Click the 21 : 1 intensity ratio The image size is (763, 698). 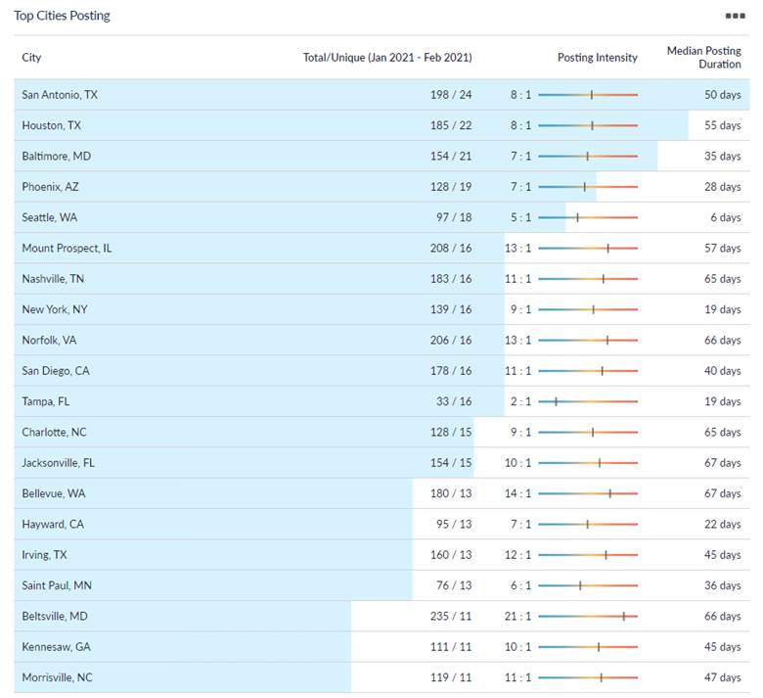pos(517,616)
